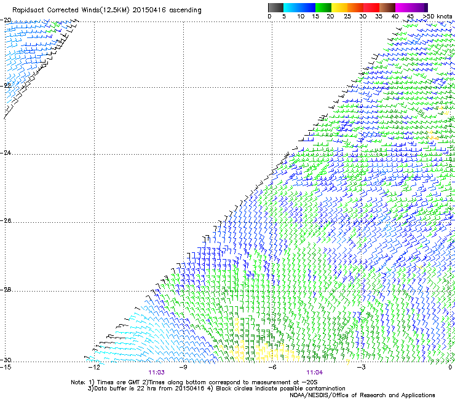
Task: Click the latitude axis label '-26'
Action: tap(6, 221)
